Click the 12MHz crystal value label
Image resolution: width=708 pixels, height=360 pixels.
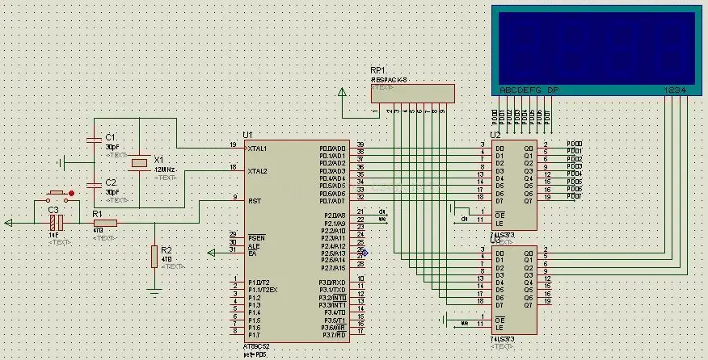click(x=164, y=170)
